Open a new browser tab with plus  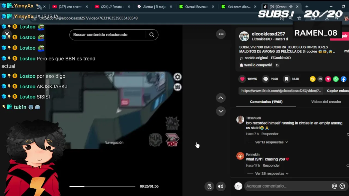point(307,7)
